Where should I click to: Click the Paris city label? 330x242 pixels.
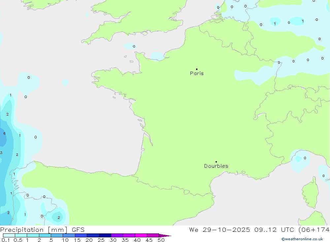pos(197,73)
